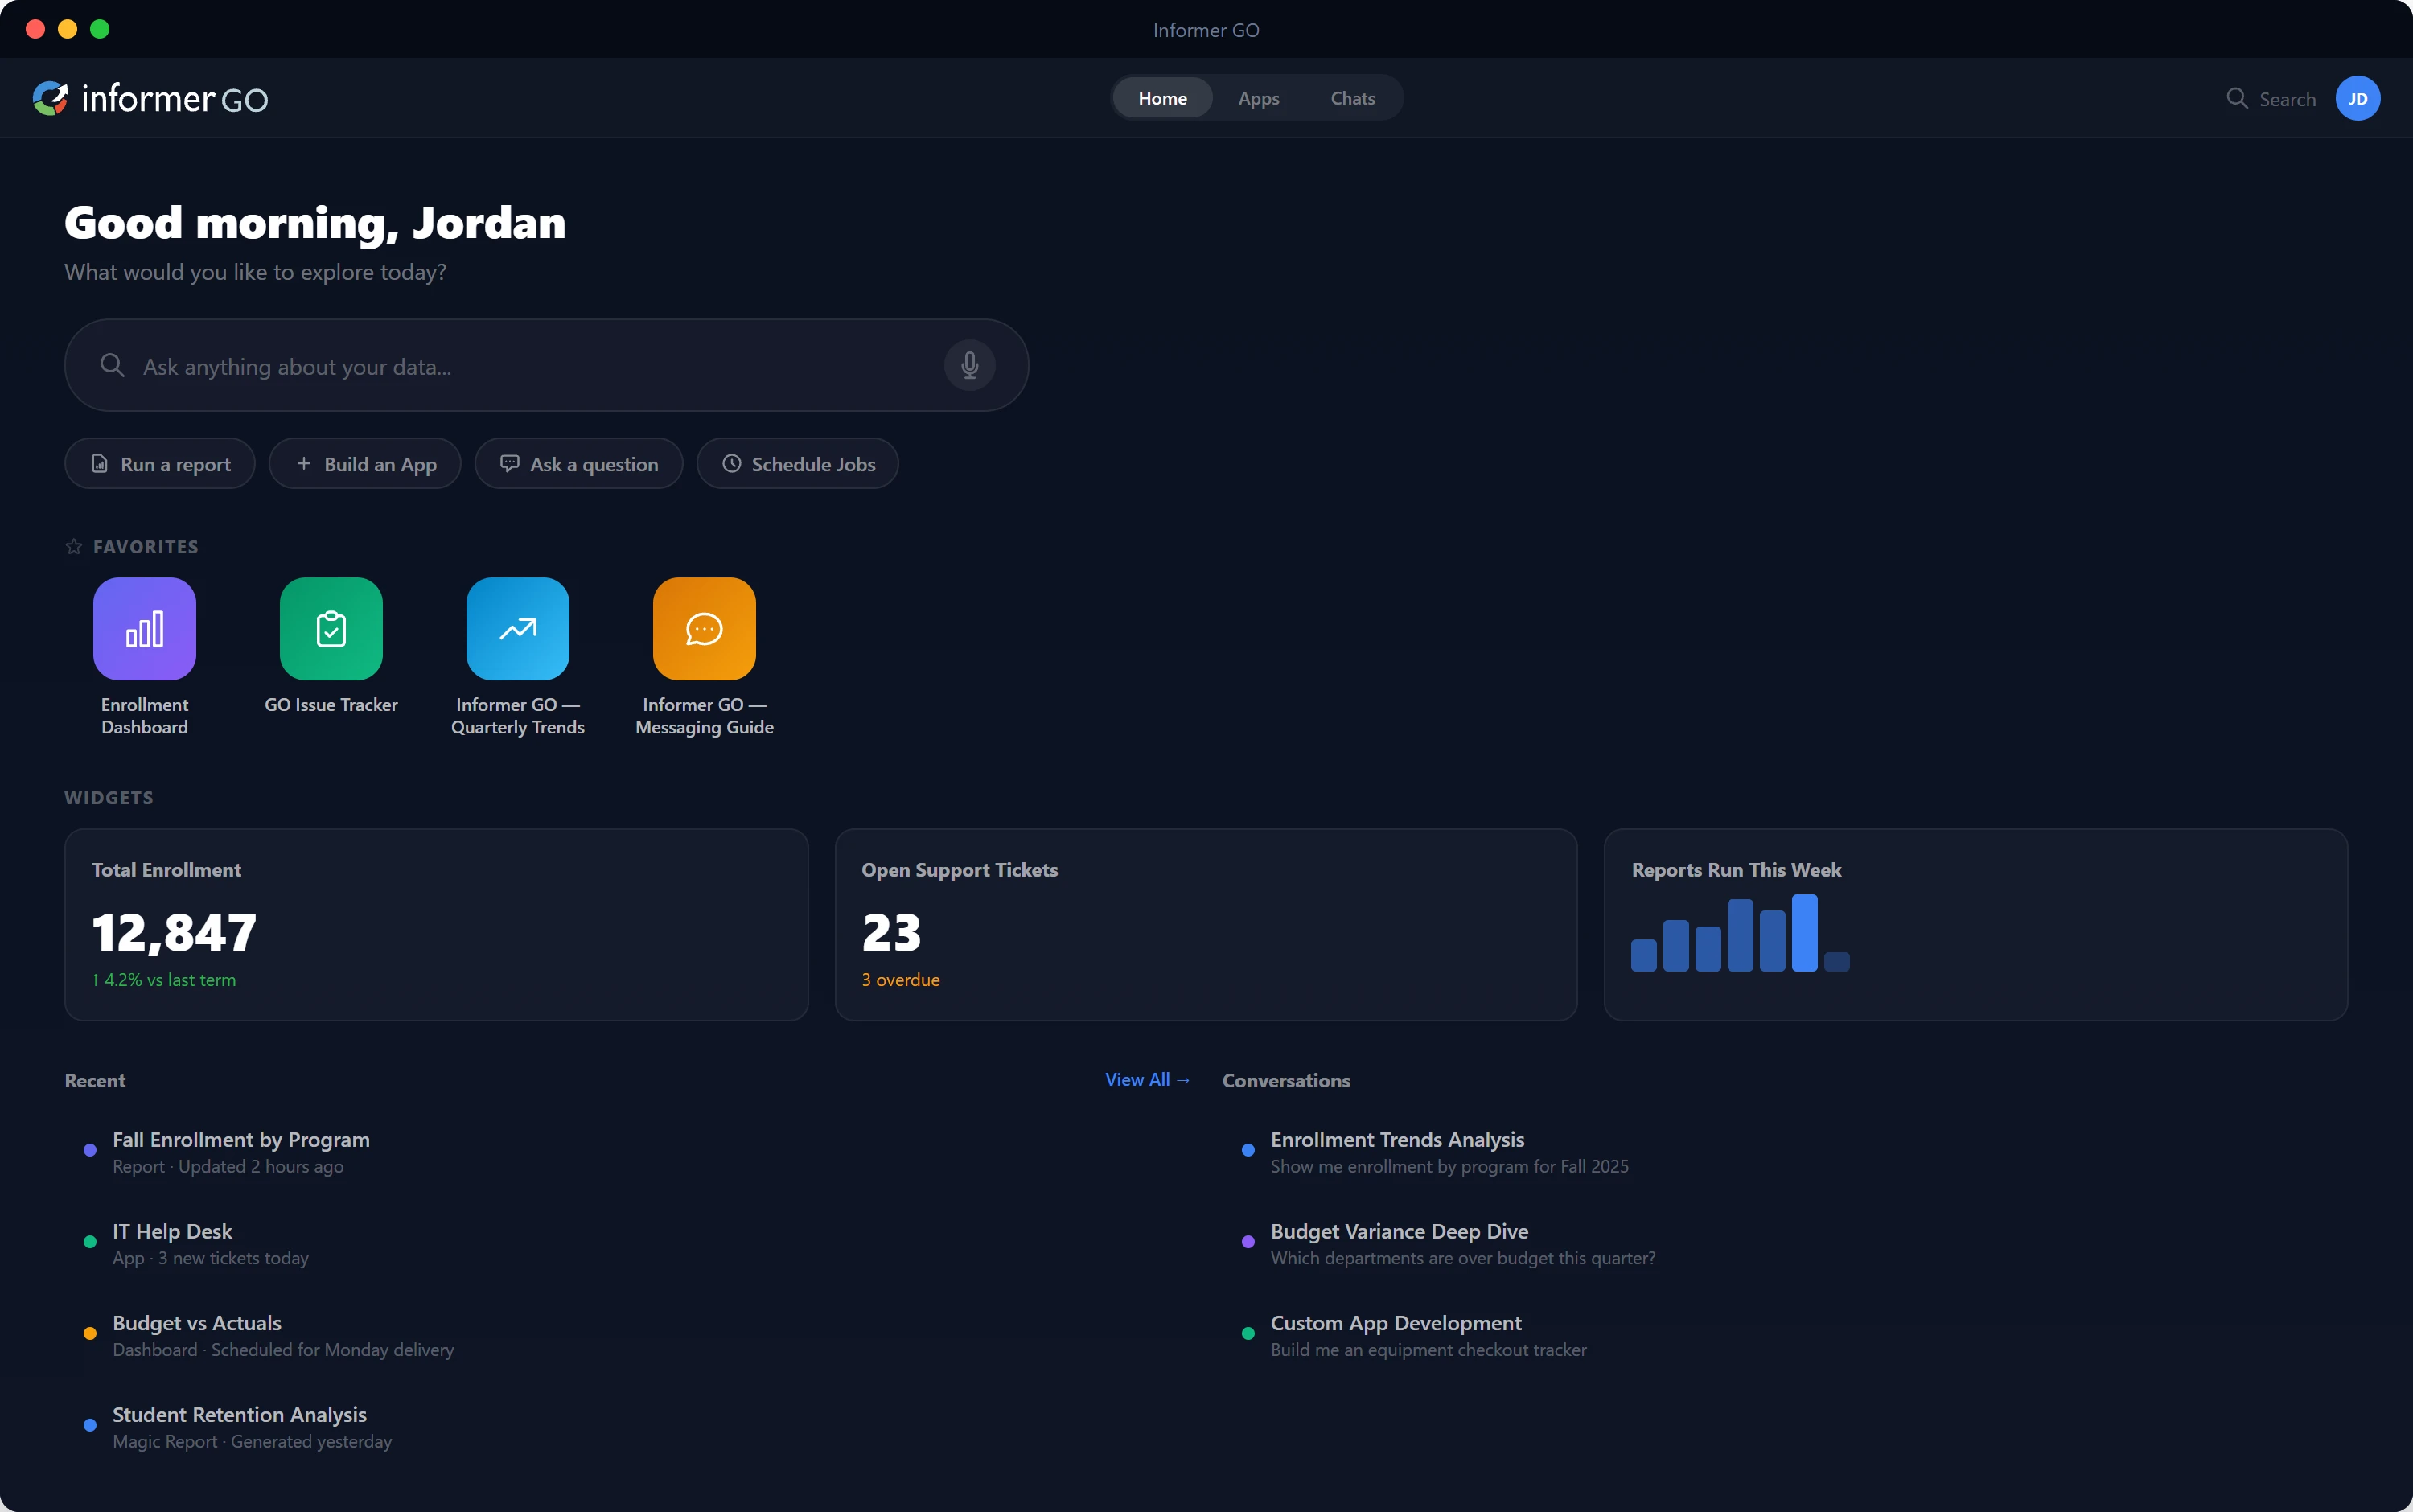
Task: Click the Ask a question option
Action: 578,463
